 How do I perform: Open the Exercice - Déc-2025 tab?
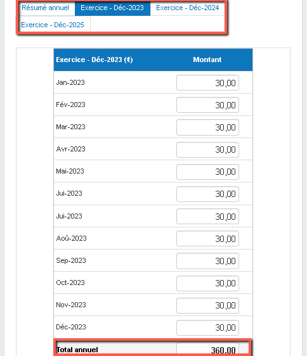pos(53,25)
